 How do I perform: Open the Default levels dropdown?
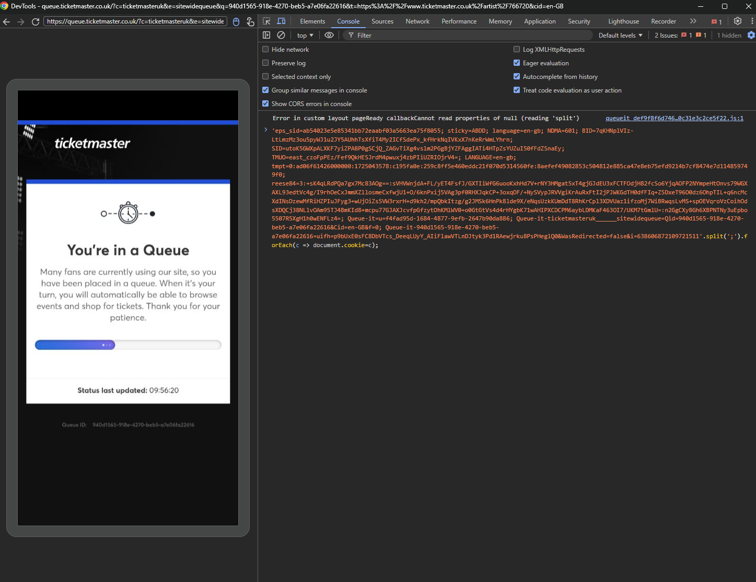[620, 36]
